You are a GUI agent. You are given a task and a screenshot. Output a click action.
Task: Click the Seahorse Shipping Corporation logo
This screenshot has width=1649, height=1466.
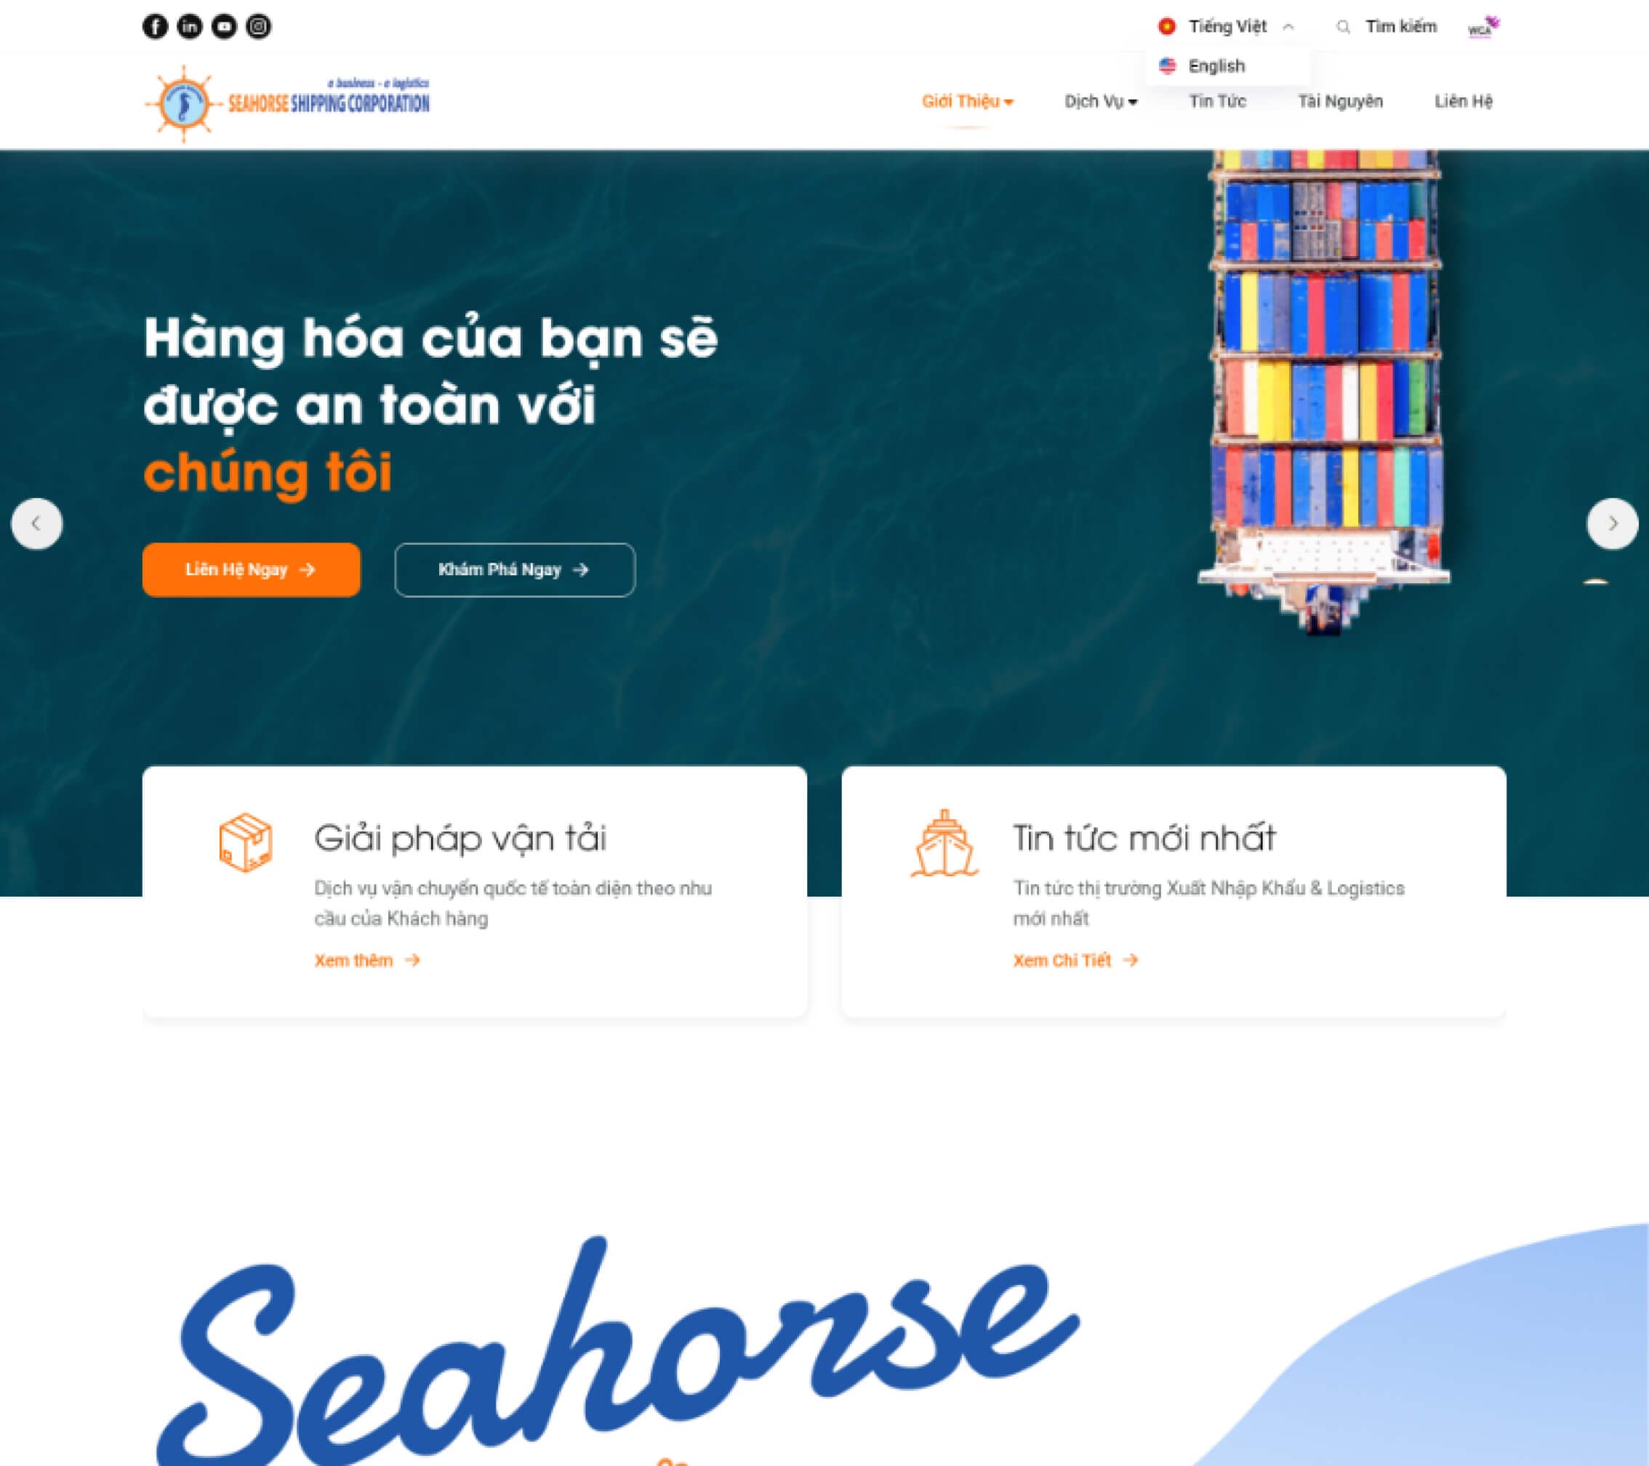pos(287,103)
